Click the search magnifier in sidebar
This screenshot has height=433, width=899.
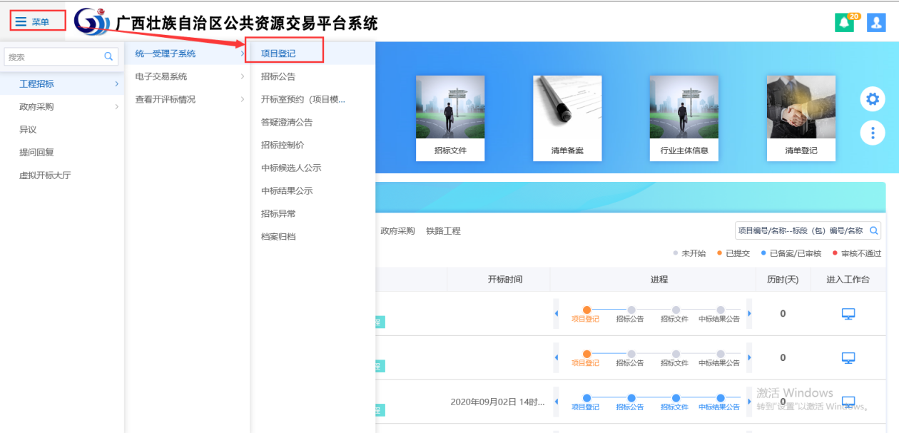pyautogui.click(x=109, y=56)
